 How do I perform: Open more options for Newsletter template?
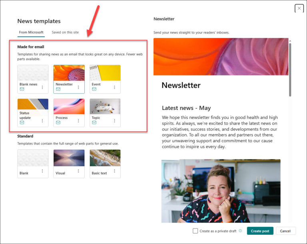(x=78, y=87)
